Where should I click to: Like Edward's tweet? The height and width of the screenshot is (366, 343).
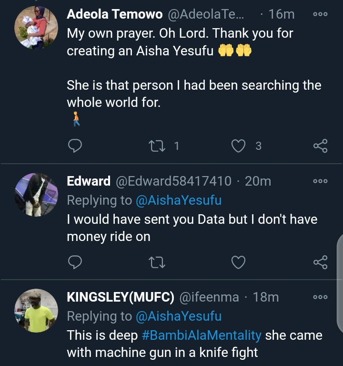(238, 262)
